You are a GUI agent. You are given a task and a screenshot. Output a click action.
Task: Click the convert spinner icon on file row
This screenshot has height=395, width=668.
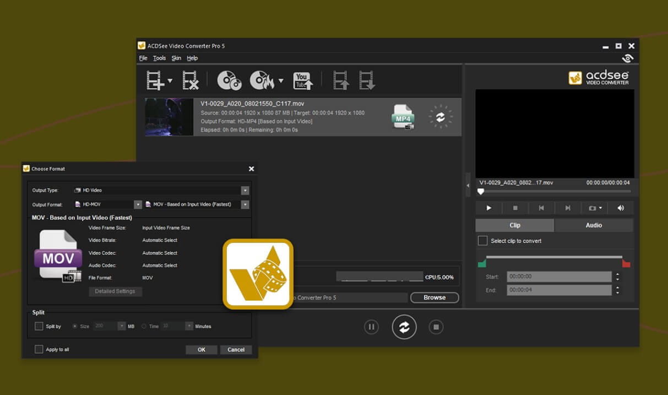(x=441, y=117)
